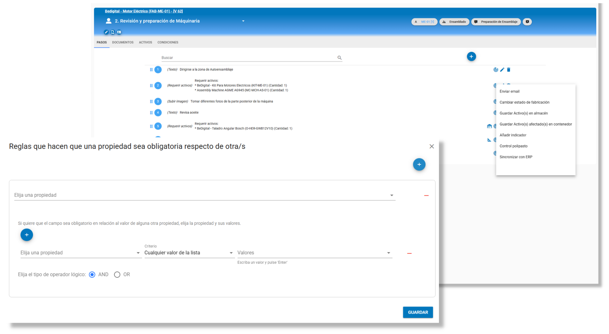
Task: Add a new step with the plus button
Action: pyautogui.click(x=471, y=57)
